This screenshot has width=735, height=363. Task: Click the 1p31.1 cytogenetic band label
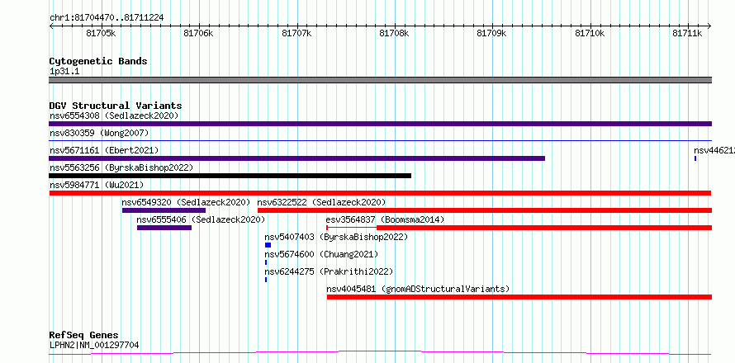tap(64, 71)
